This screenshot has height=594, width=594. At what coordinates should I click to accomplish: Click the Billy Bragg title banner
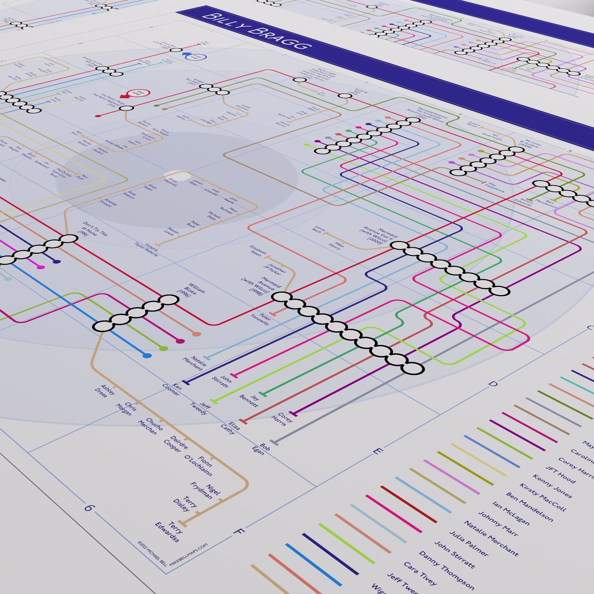[257, 32]
